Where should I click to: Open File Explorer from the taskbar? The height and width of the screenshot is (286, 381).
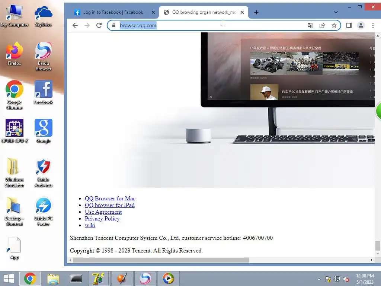(x=53, y=279)
